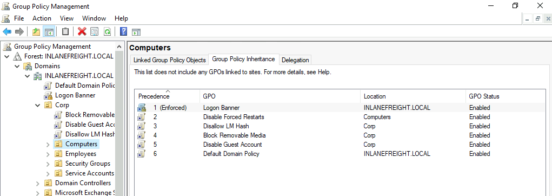Collapse the Domains tree node

(17, 66)
